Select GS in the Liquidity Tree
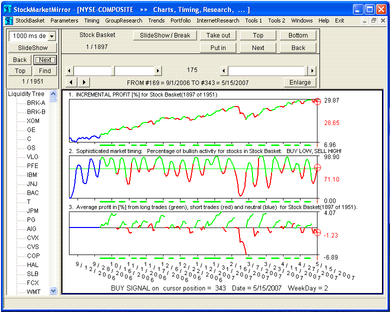This screenshot has height=312, width=390. [31, 148]
